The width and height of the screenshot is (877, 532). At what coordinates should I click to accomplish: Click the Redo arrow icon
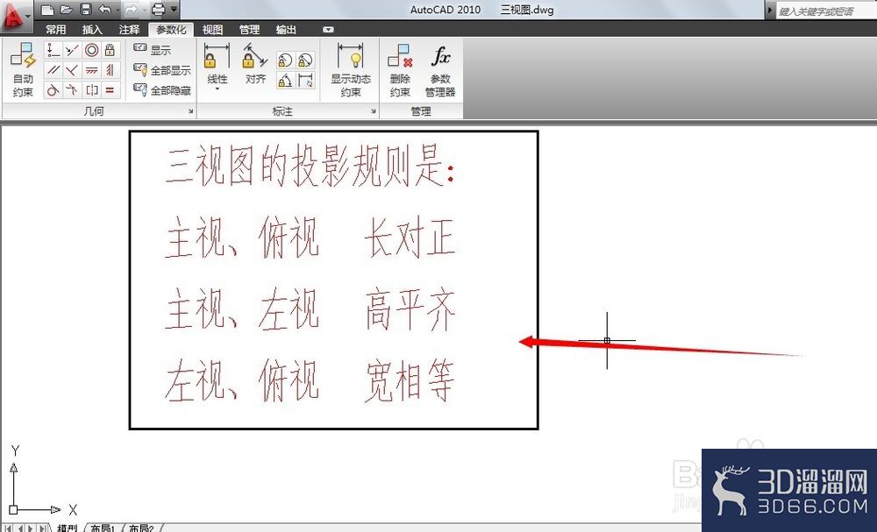tap(131, 9)
